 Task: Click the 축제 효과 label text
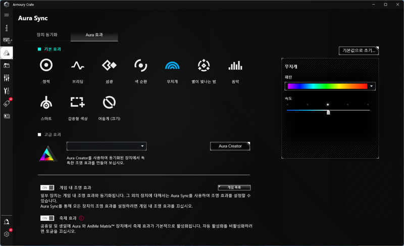[x=68, y=218]
